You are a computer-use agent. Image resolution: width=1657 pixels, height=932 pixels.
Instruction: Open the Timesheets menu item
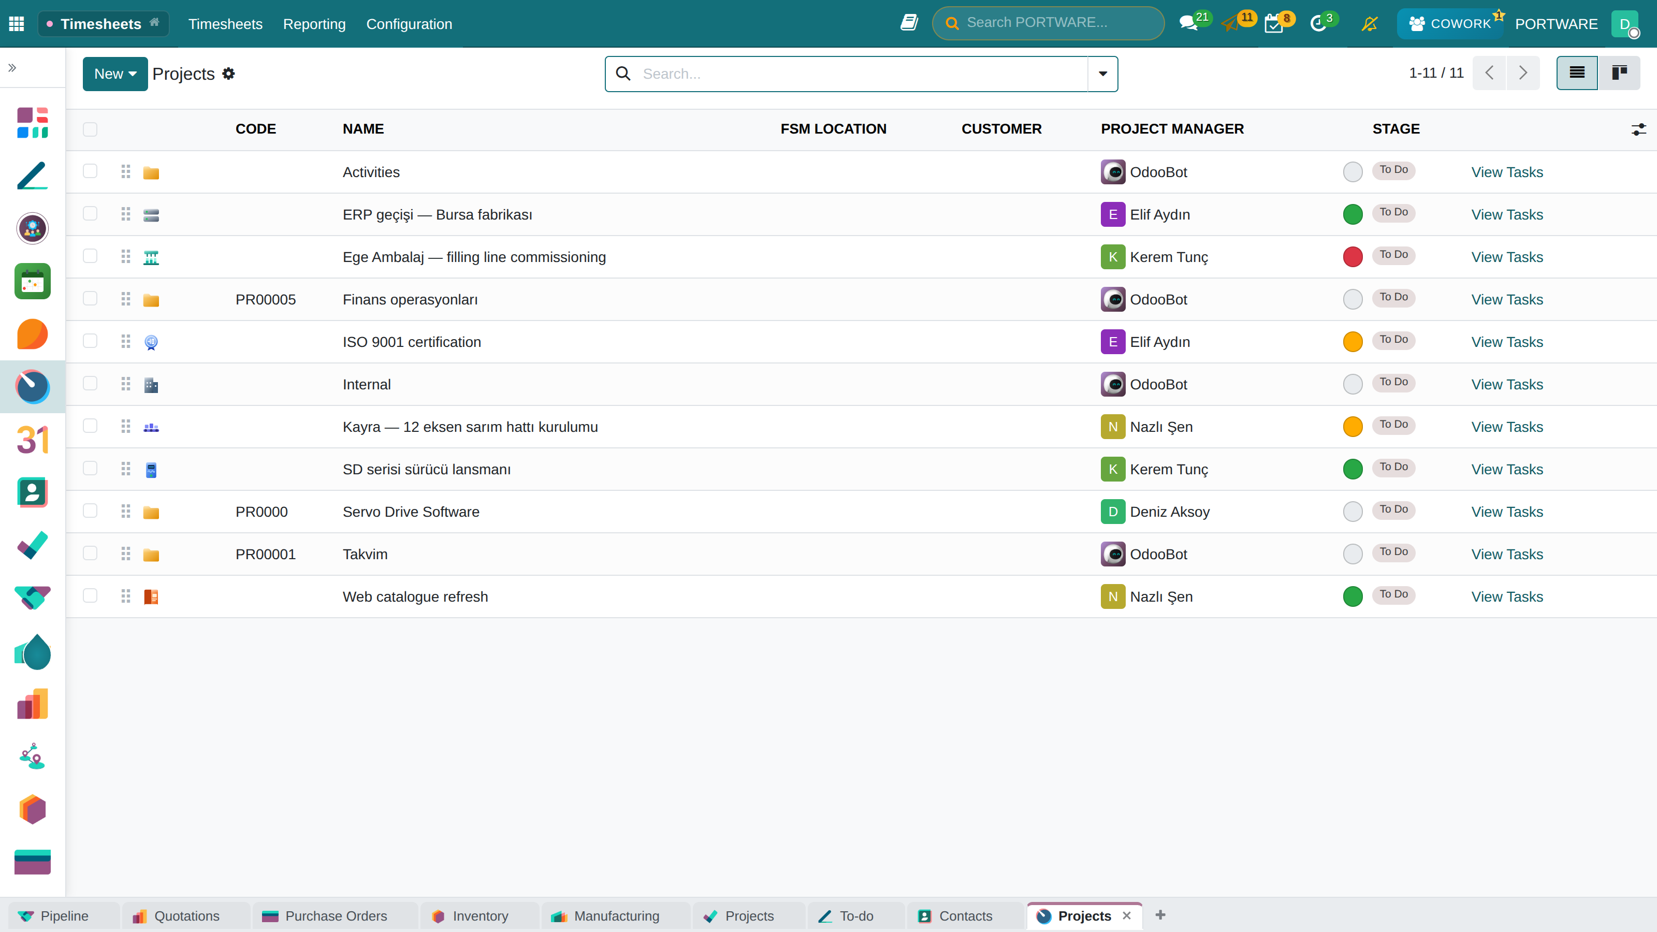pos(225,24)
